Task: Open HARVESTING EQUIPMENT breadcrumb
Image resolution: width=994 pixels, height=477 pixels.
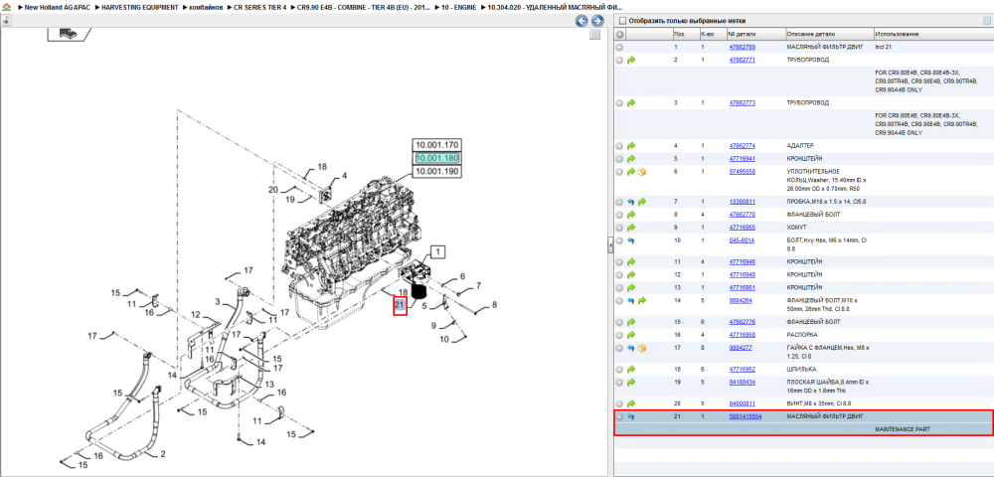Action: click(x=140, y=6)
